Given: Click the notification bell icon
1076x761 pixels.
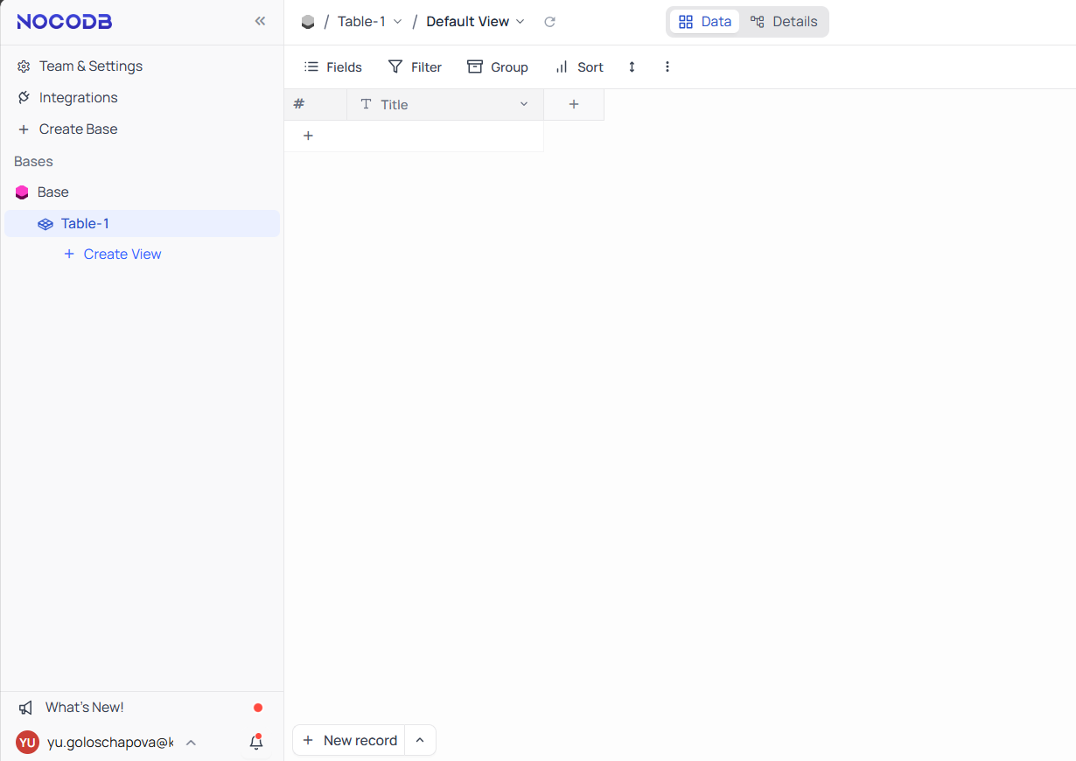Looking at the screenshot, I should tap(256, 743).
